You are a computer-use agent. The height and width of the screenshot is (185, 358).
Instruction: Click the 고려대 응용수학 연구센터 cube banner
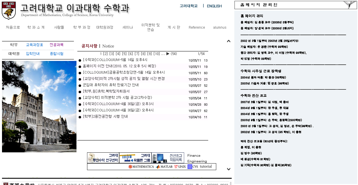coord(103,158)
